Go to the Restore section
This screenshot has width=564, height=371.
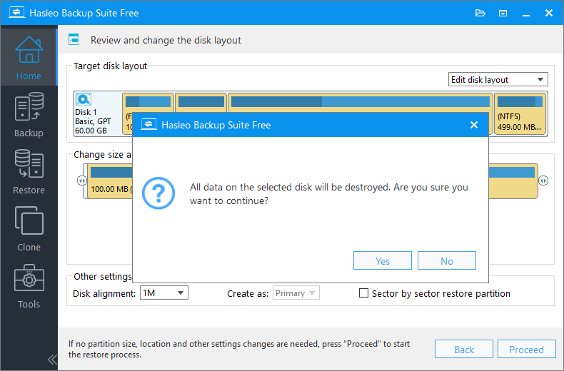29,171
